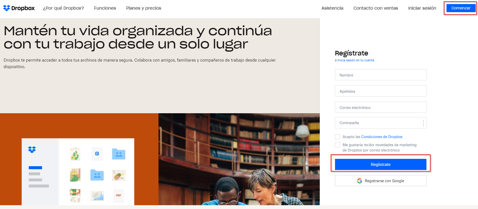Image resolution: width=478 pixels, height=209 pixels.
Task: Enable the marketing emails checkbox
Action: [x=338, y=145]
